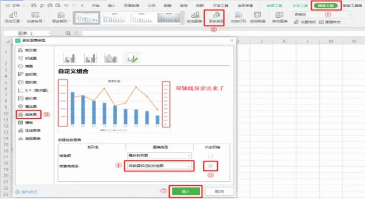Select the first chart style thumbnail
Image resolution: width=365 pixels, height=199 pixels.
coord(87,18)
